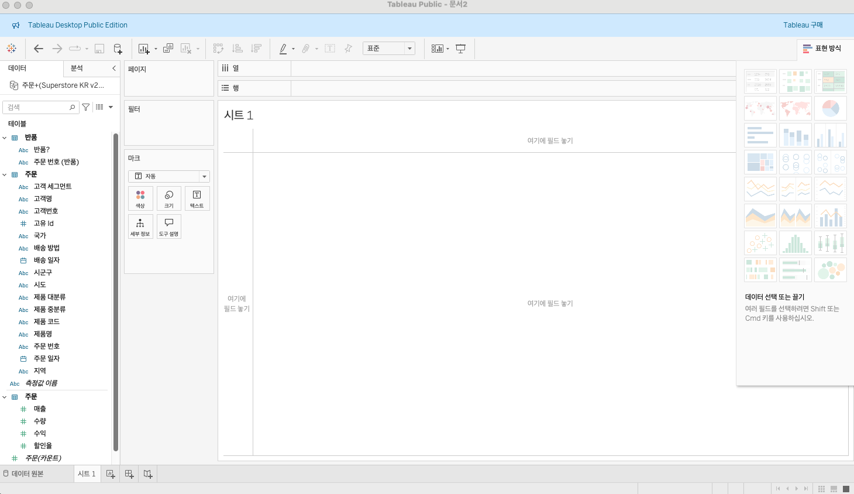Click the redo forward arrow in toolbar
The width and height of the screenshot is (854, 494).
coord(57,49)
